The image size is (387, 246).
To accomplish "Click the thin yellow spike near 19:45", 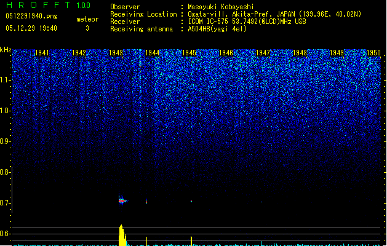I will [x=191, y=241].
